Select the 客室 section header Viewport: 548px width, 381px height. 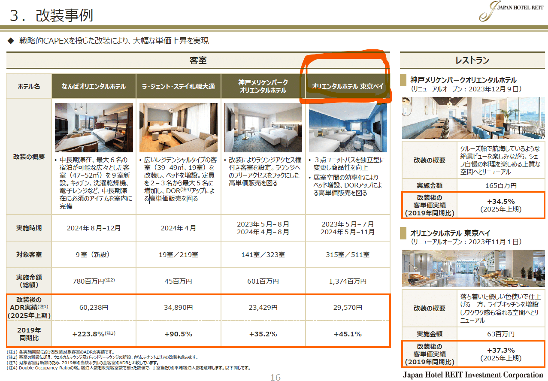(198, 60)
